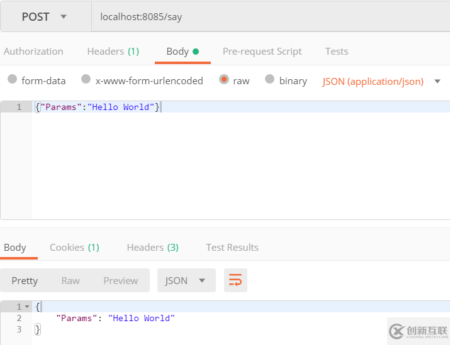
Task: Show the Preview response view
Action: [121, 280]
